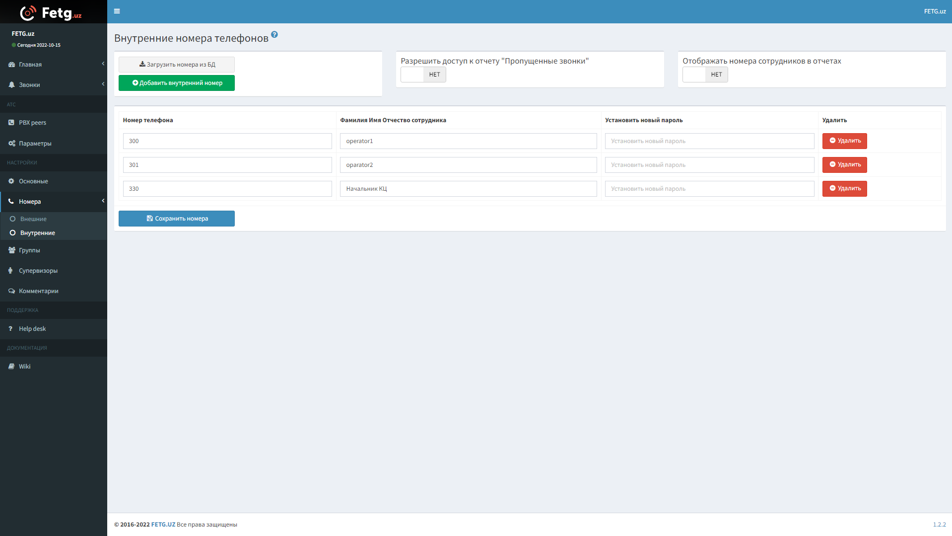Open Help desk menu item
Image resolution: width=952 pixels, height=536 pixels.
32,329
